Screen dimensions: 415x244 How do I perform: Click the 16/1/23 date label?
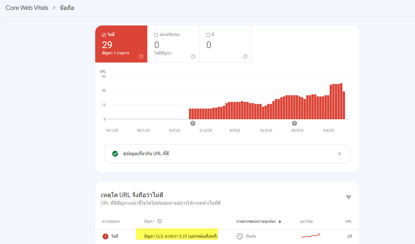click(x=112, y=131)
